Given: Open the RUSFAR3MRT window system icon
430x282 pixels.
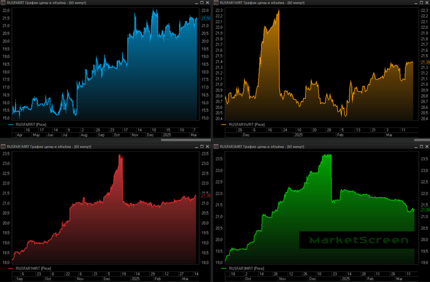Looking at the screenshot, I should (217, 147).
